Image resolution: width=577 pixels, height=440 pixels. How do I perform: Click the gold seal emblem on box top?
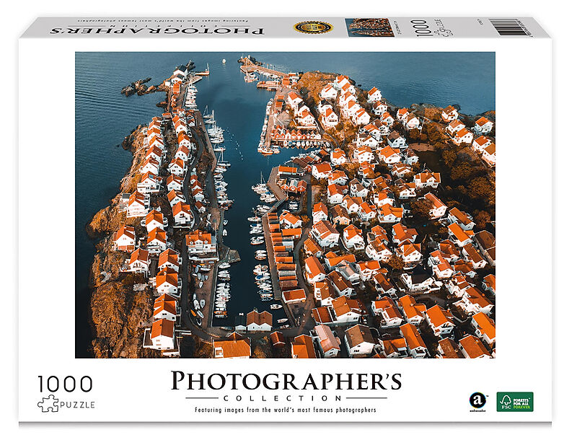[312, 27]
